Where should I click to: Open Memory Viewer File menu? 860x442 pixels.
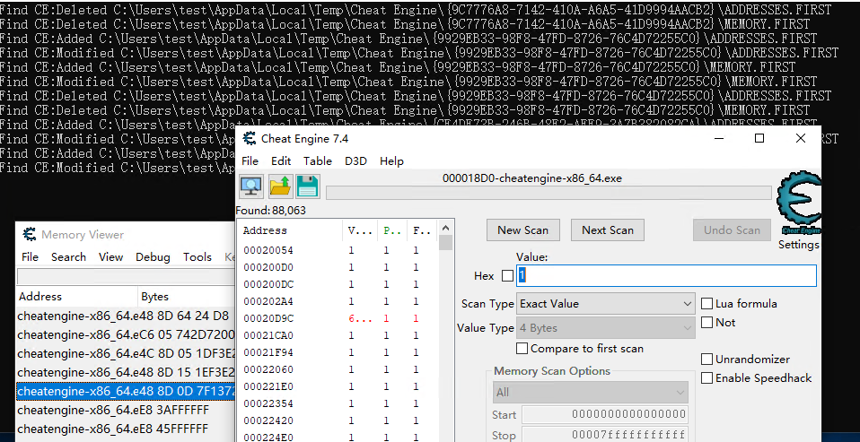click(30, 257)
